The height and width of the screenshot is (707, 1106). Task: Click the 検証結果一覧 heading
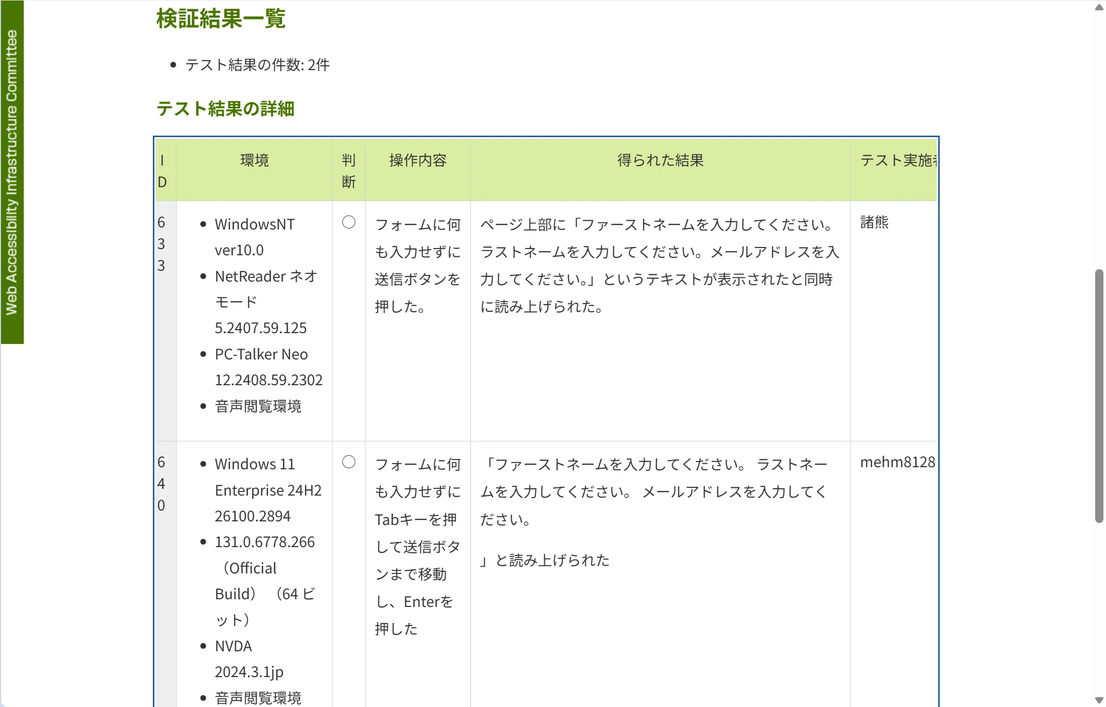221,19
